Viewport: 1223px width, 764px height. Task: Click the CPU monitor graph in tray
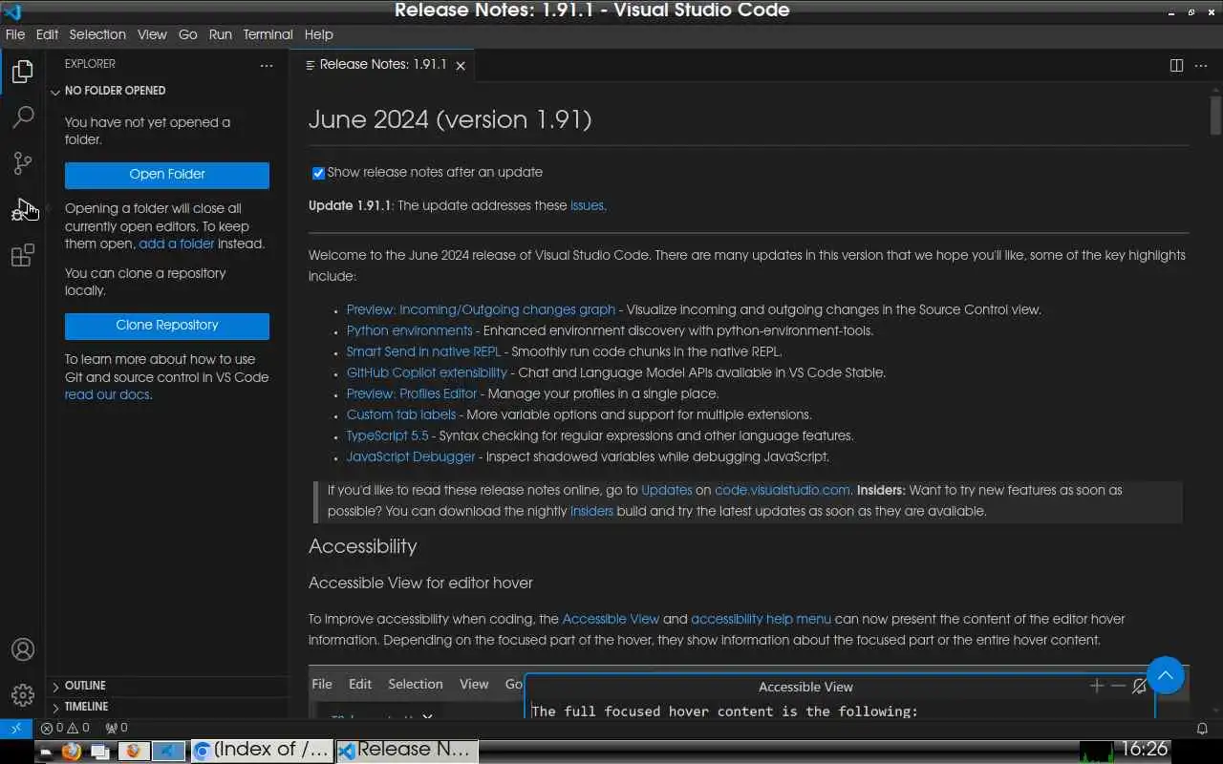click(x=1097, y=751)
